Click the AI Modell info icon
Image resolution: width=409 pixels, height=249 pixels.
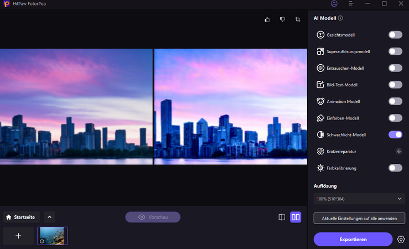pos(340,18)
